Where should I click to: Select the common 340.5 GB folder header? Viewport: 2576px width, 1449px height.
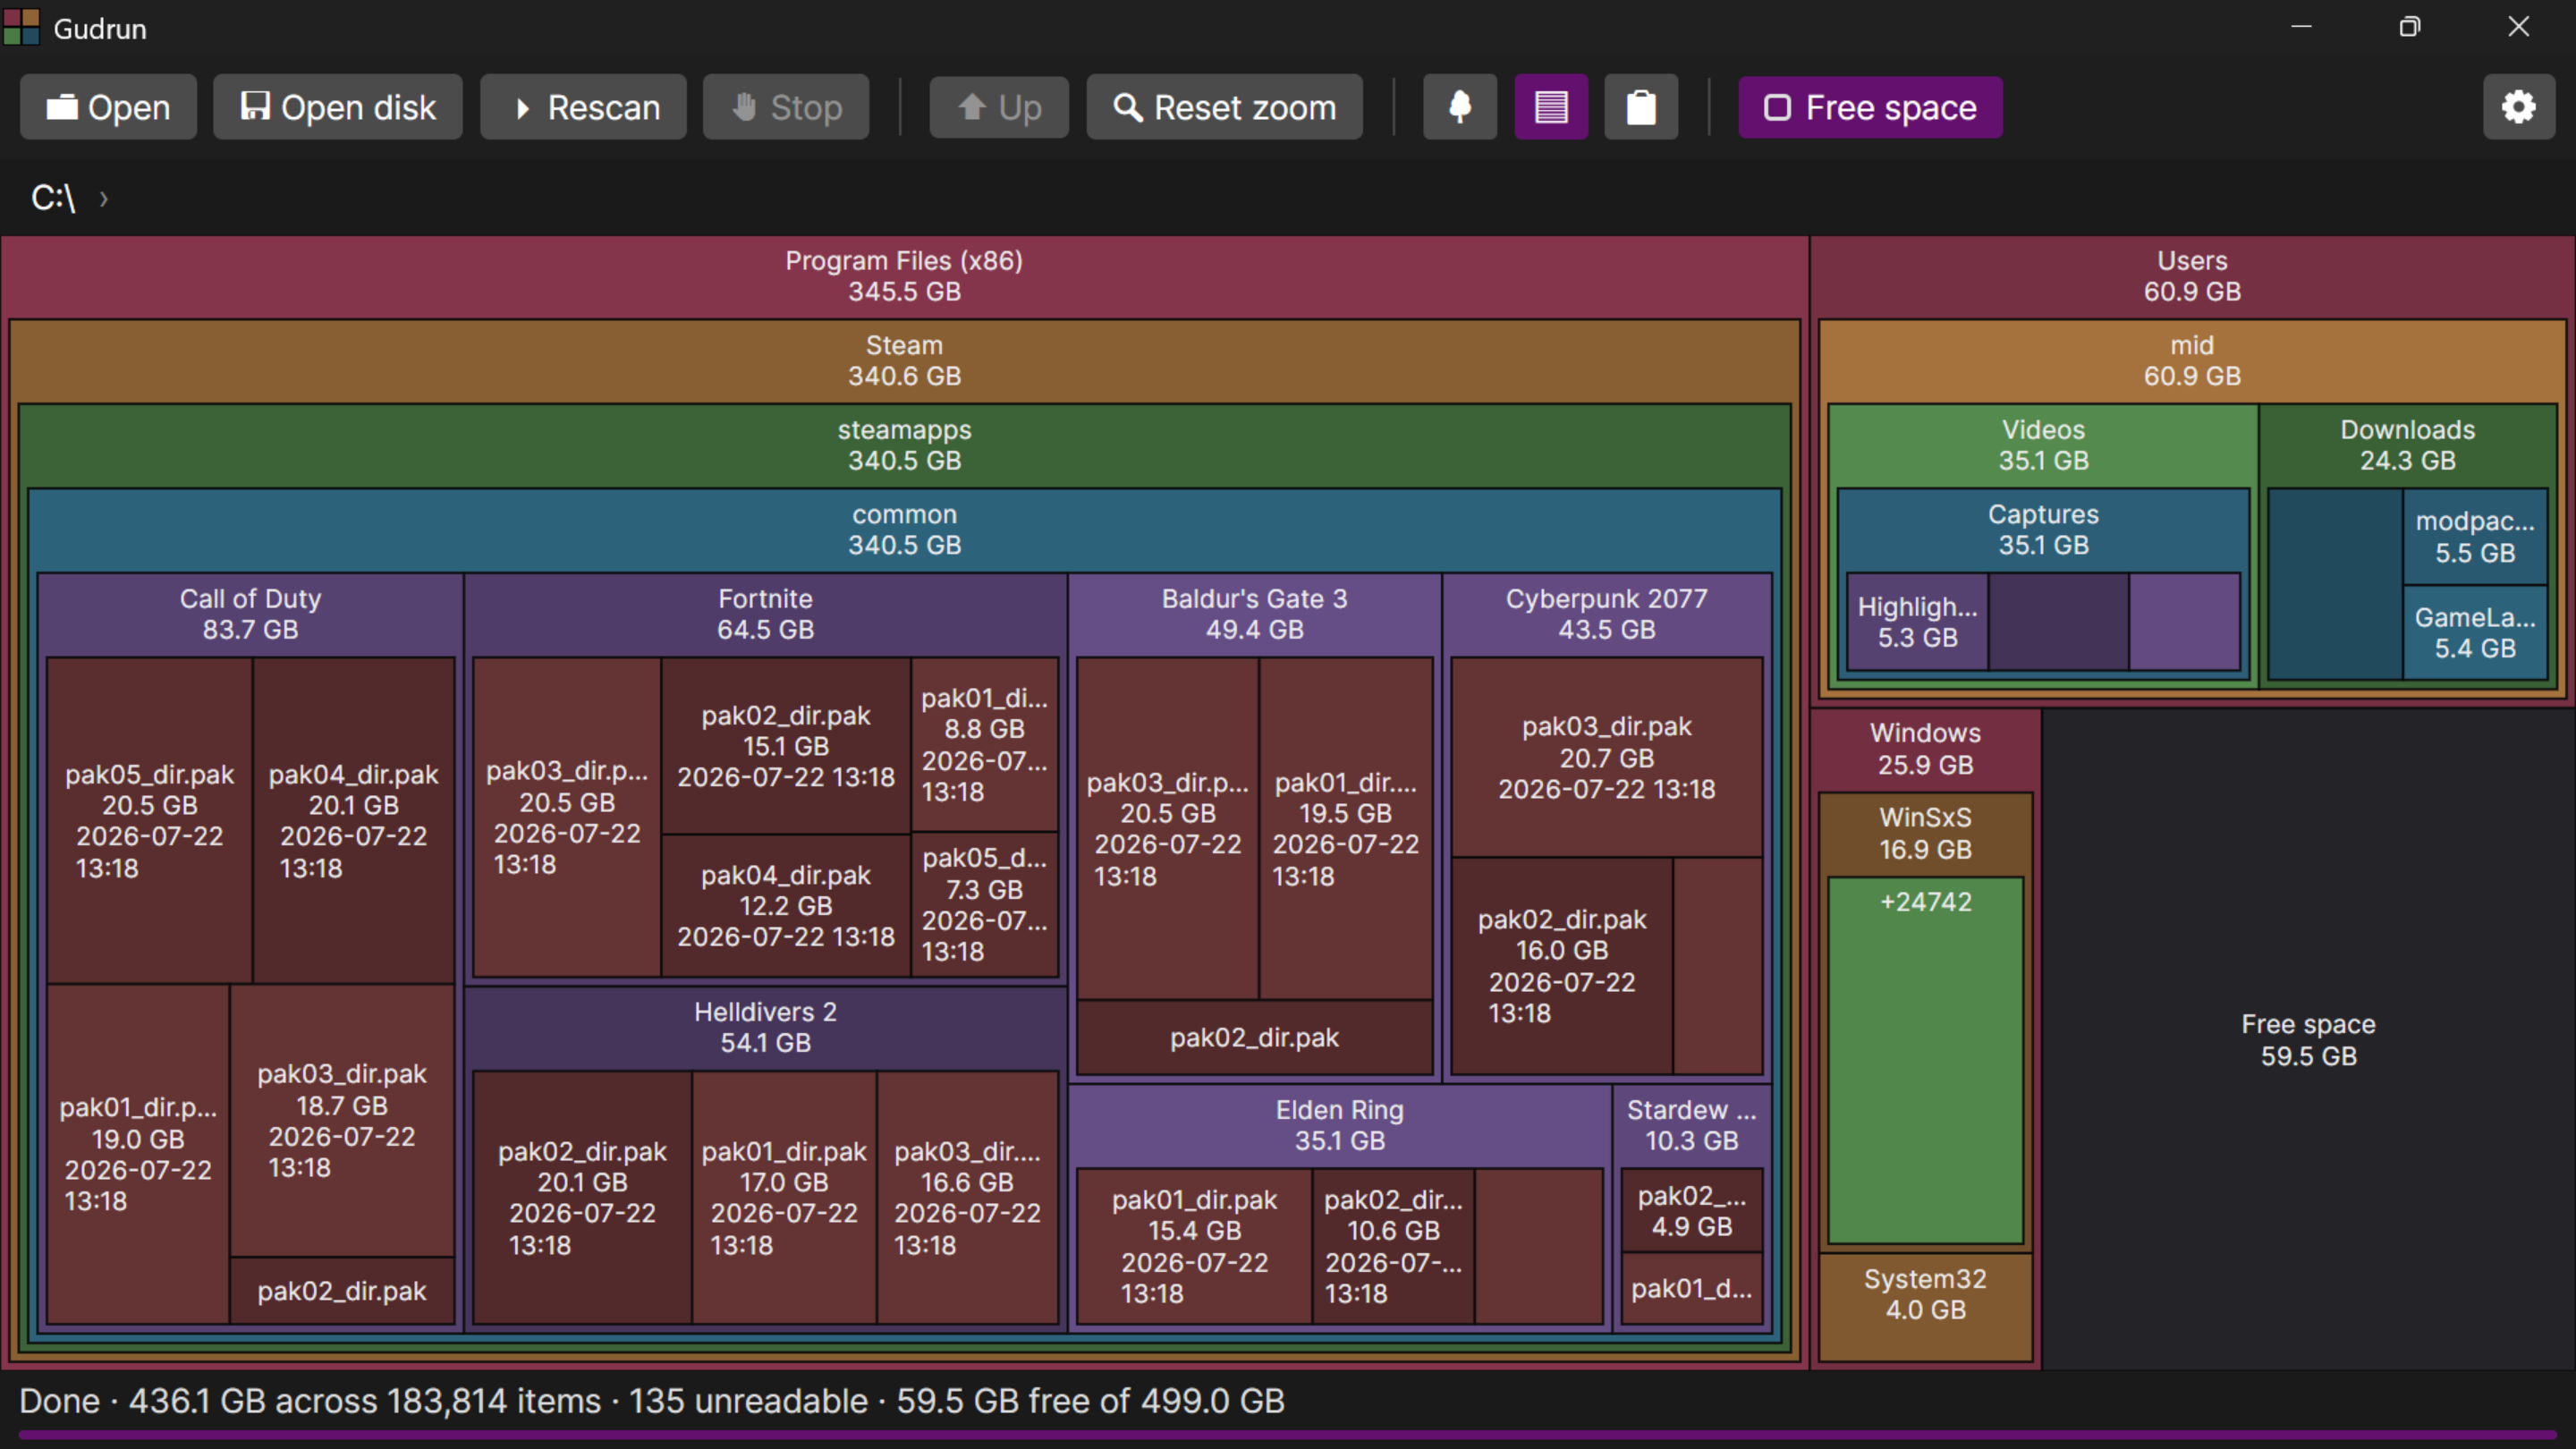(x=904, y=530)
